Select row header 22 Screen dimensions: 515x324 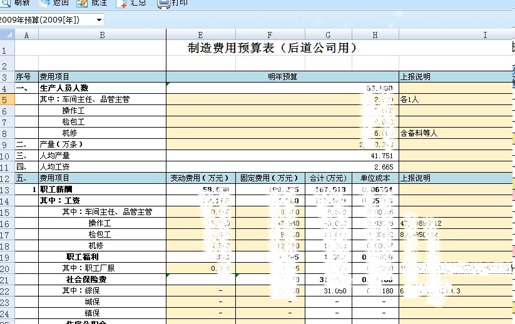(x=8, y=291)
